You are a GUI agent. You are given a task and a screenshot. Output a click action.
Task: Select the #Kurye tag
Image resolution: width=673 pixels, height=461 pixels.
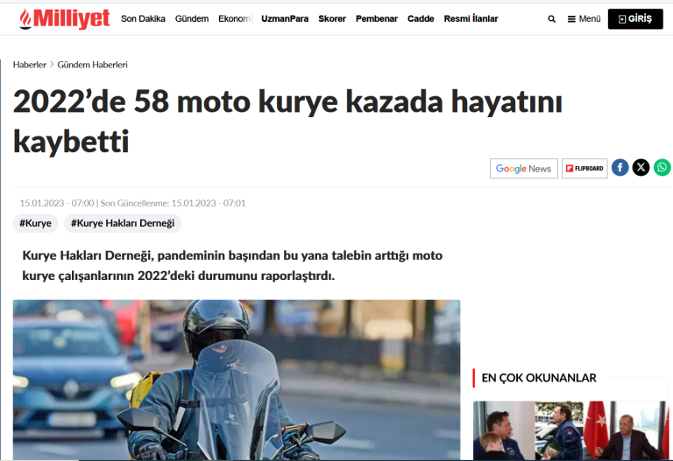(35, 223)
